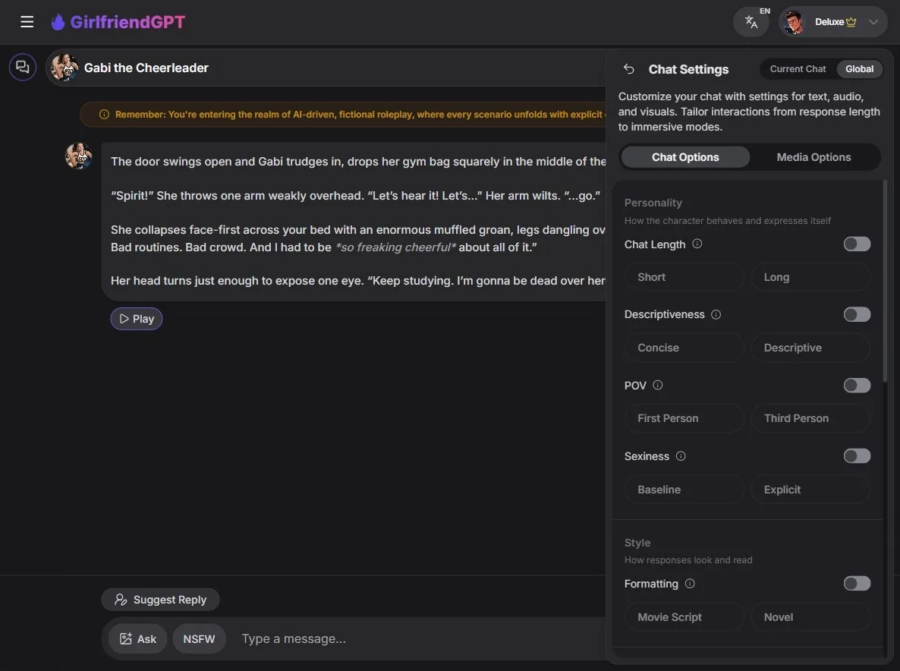Choose Explicit sexiness level
The height and width of the screenshot is (671, 900).
[810, 490]
